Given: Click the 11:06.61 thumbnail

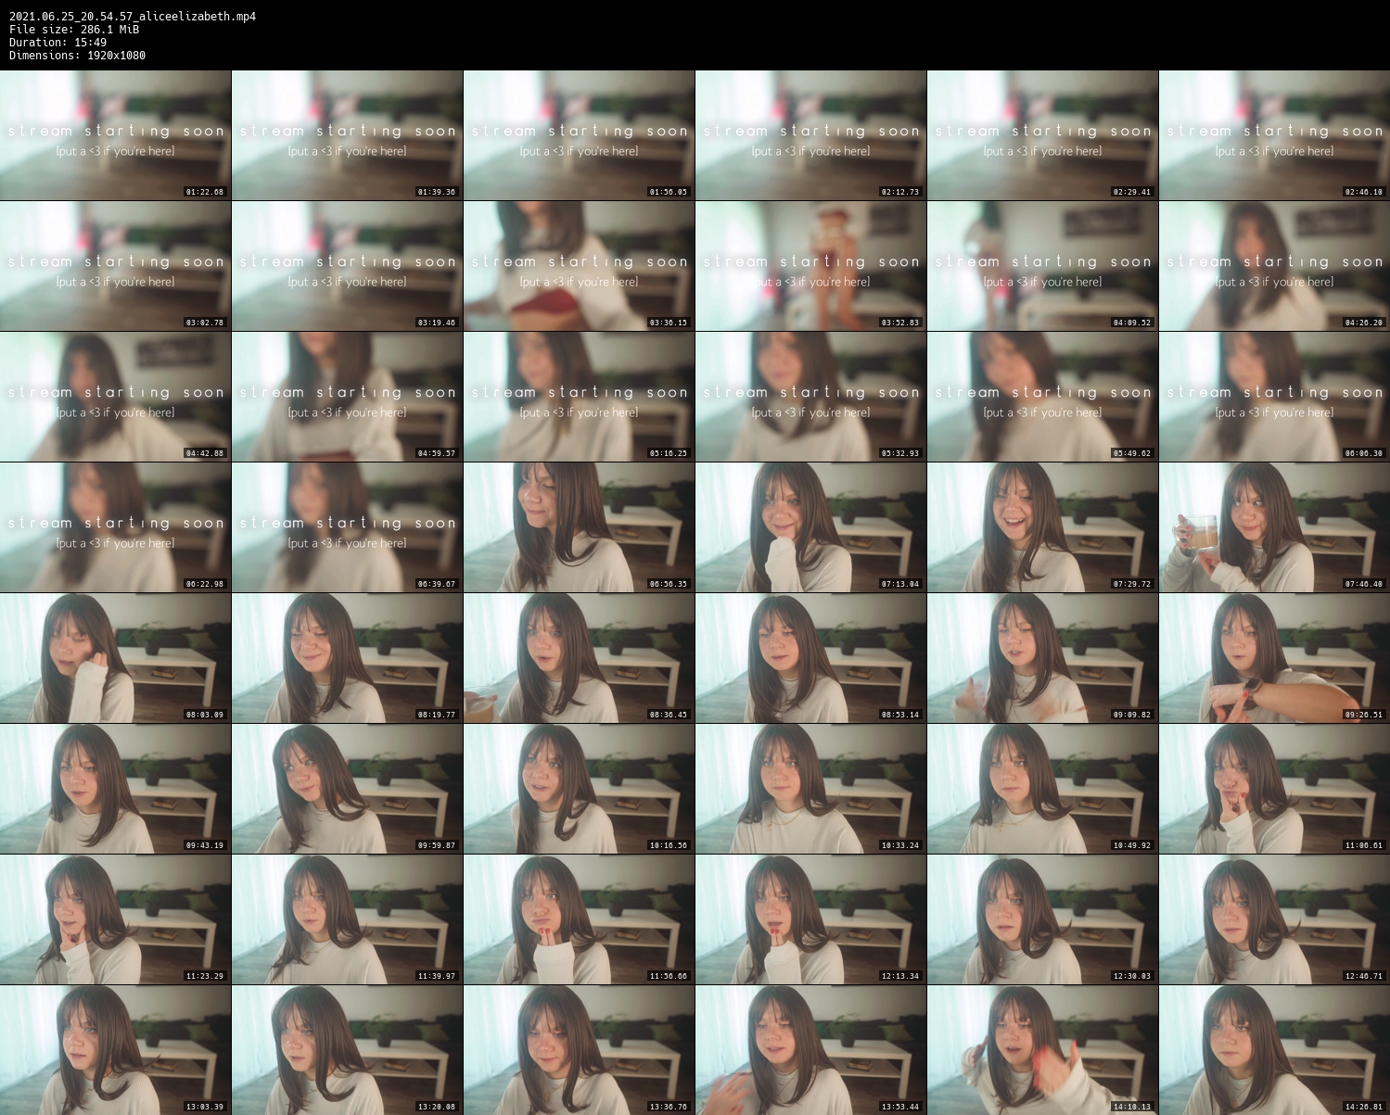Looking at the screenshot, I should [x=1274, y=789].
